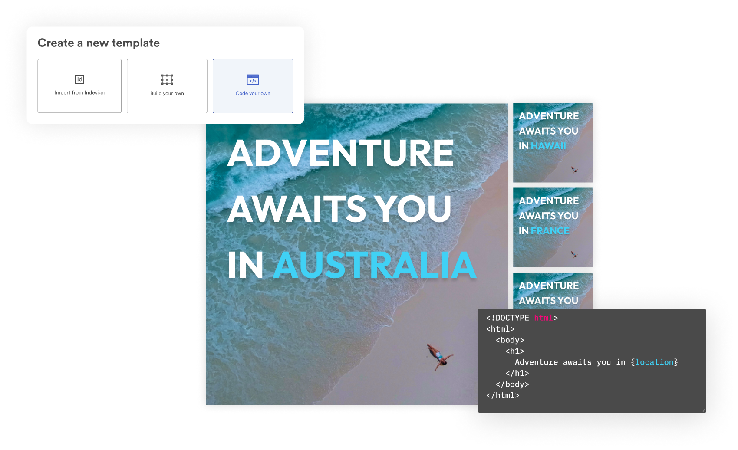Click the Create a new template heading

(99, 43)
